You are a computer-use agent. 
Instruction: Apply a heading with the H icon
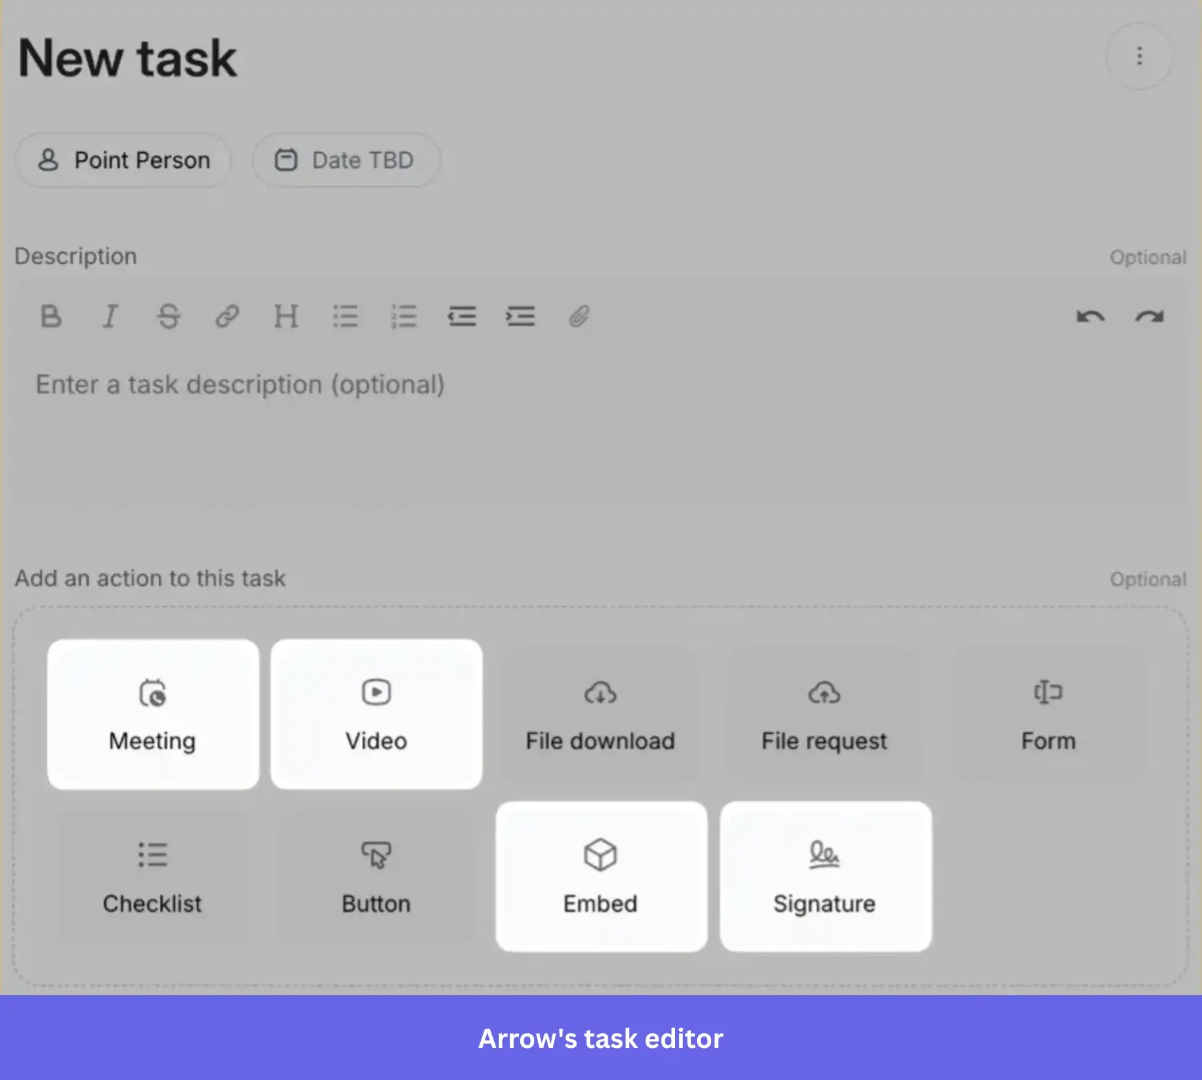286,316
